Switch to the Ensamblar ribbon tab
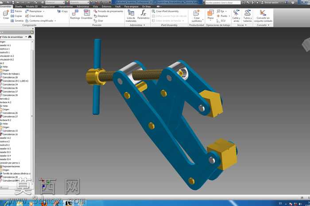 click(x=6, y=6)
